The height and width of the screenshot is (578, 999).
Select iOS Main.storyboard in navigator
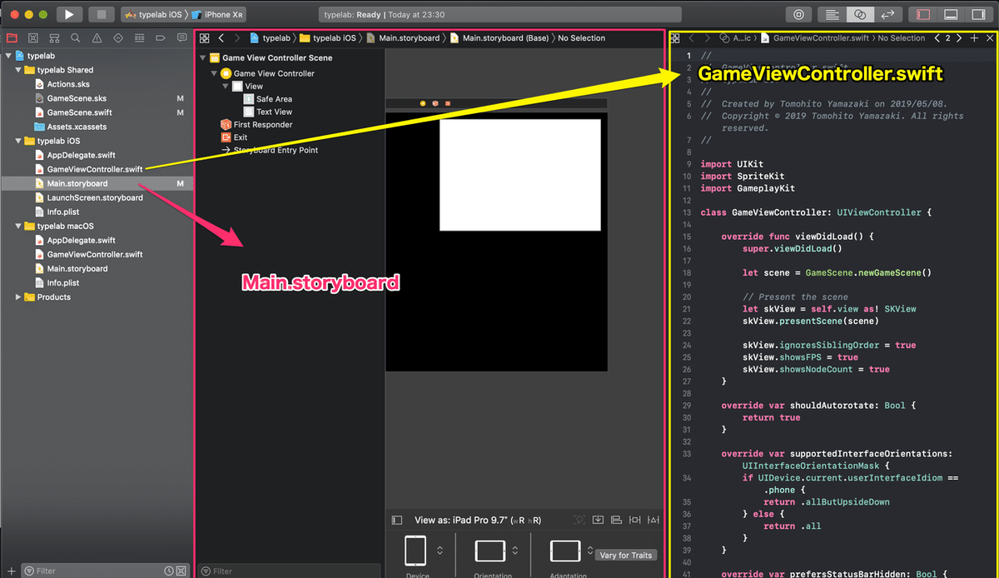point(77,183)
